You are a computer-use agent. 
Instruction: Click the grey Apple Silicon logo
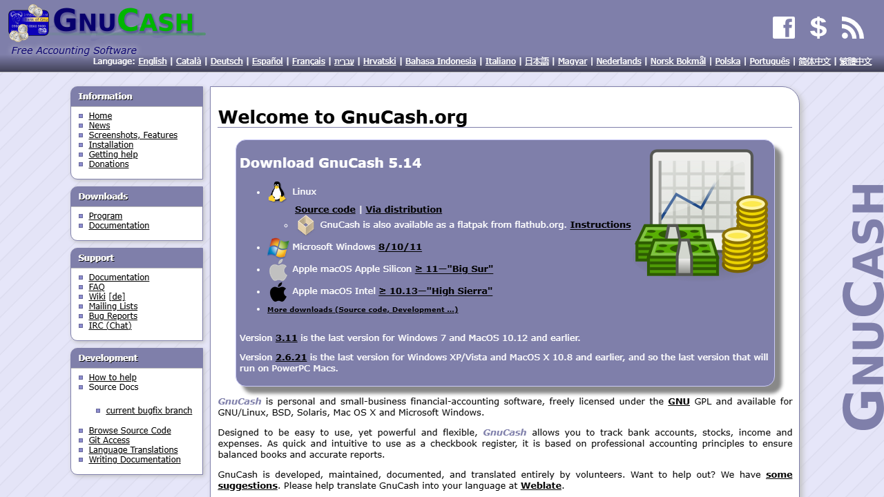pos(278,269)
